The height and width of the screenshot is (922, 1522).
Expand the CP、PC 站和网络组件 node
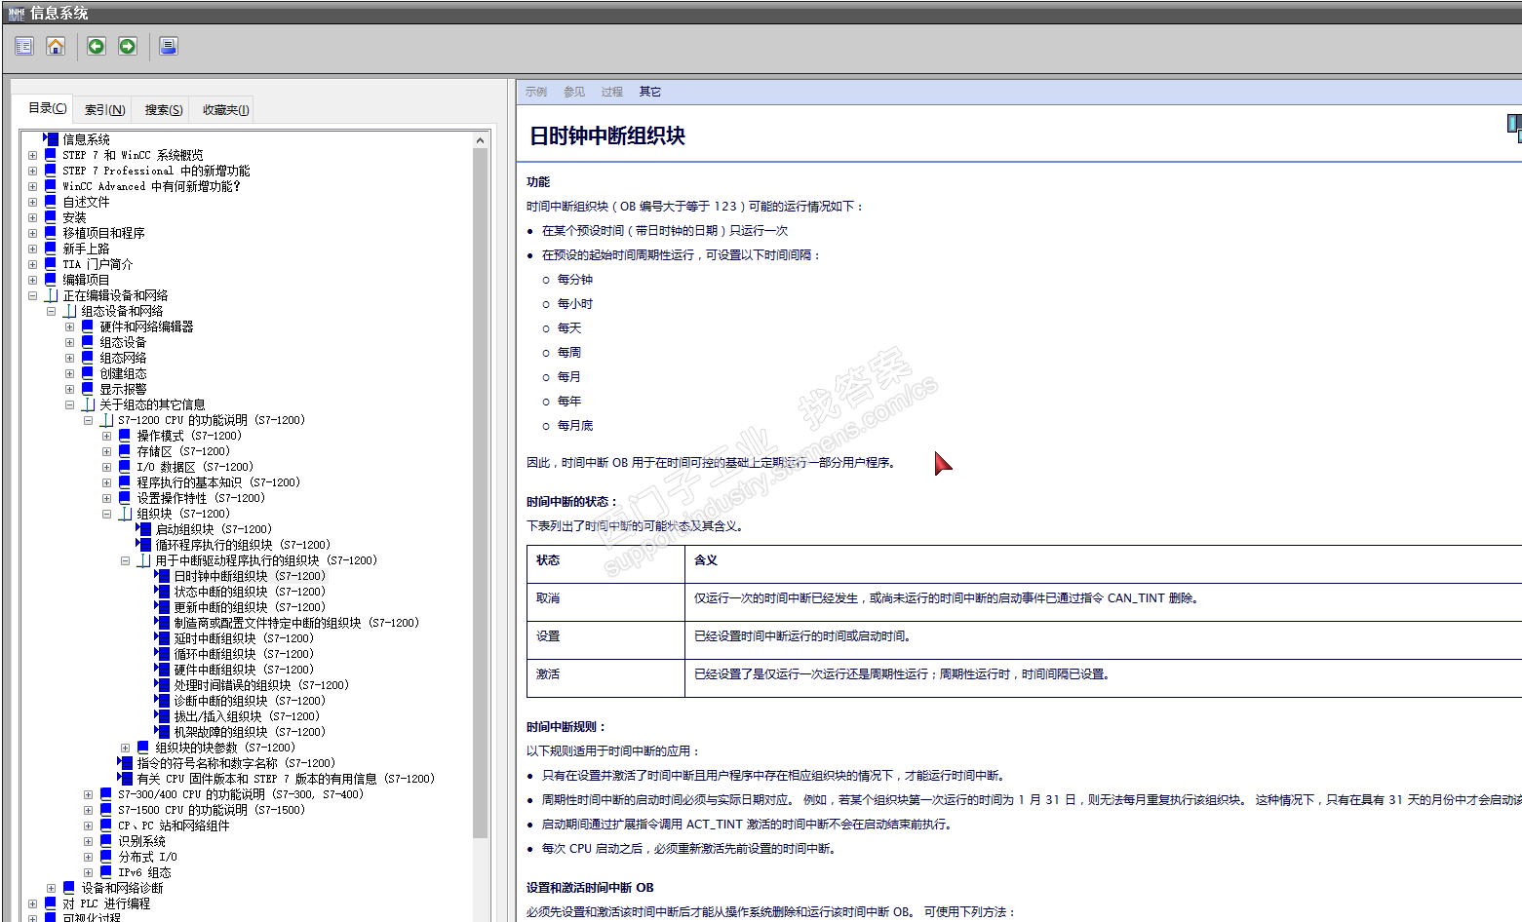(x=88, y=826)
